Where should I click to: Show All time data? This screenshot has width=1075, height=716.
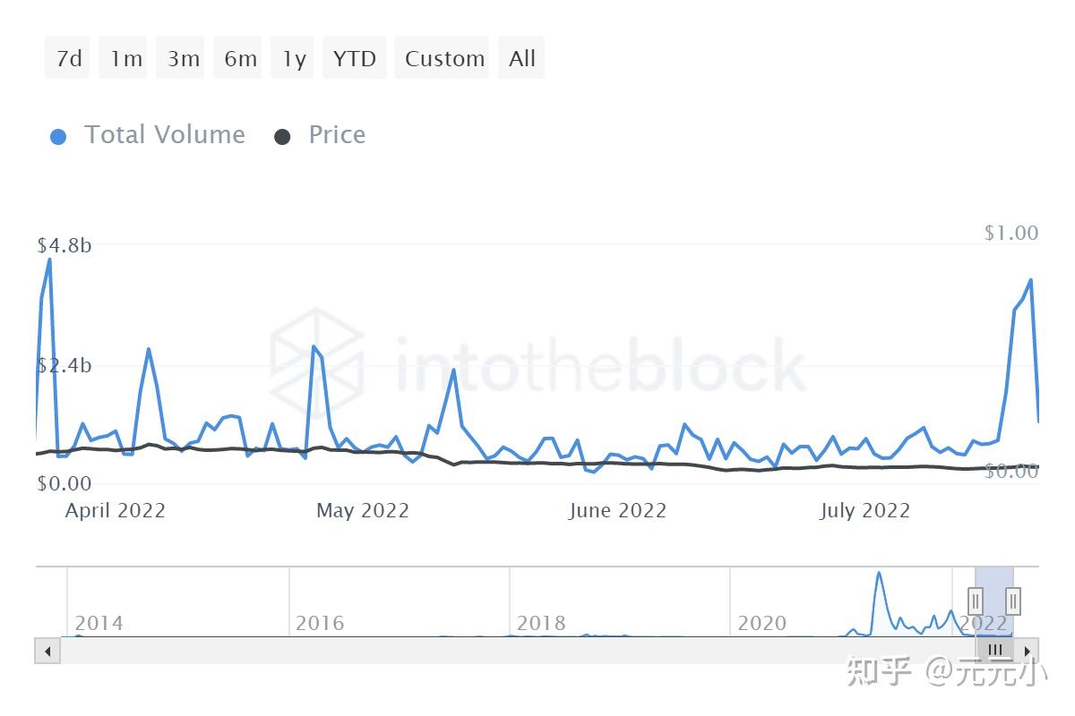521,58
